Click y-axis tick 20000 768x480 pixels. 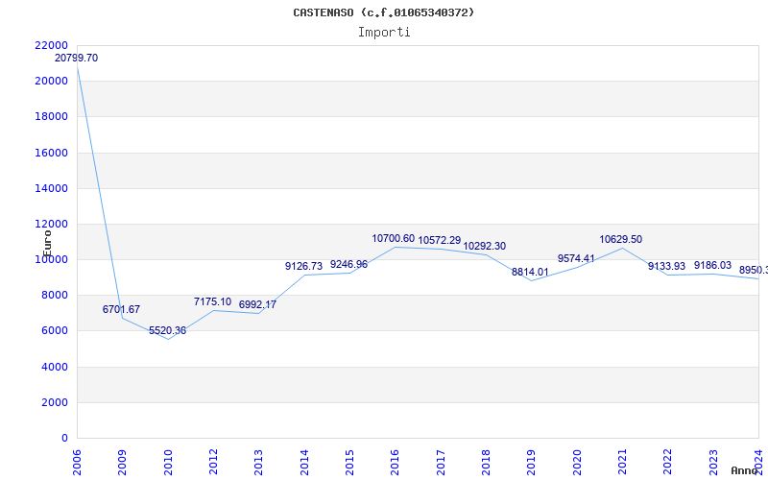pyautogui.click(x=51, y=81)
